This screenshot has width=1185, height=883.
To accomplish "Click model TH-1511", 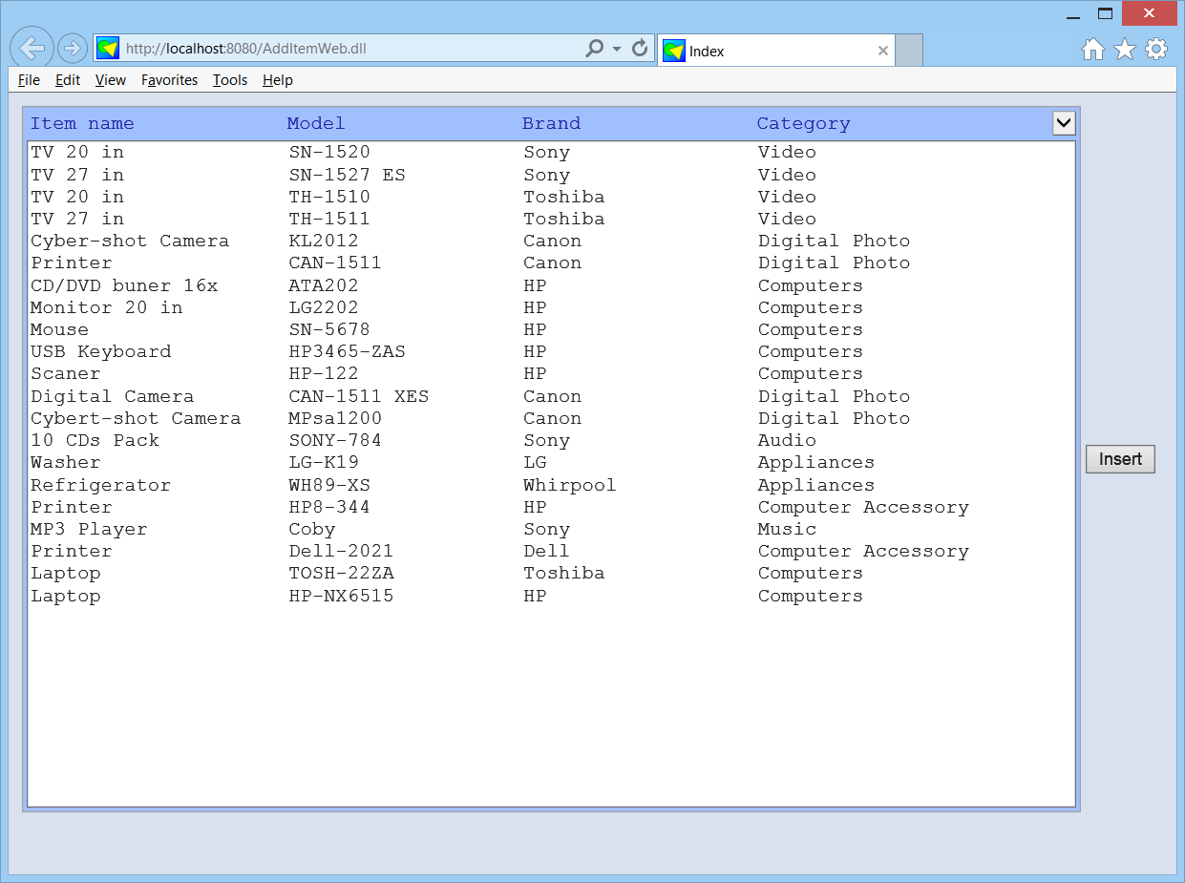I will click(x=329, y=219).
